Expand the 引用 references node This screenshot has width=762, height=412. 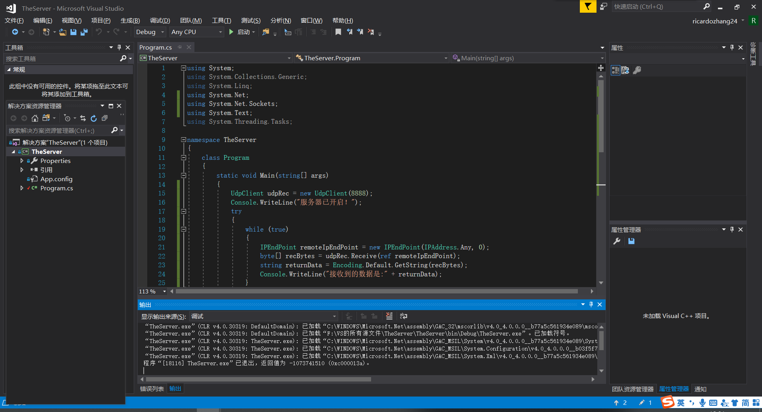click(x=22, y=170)
